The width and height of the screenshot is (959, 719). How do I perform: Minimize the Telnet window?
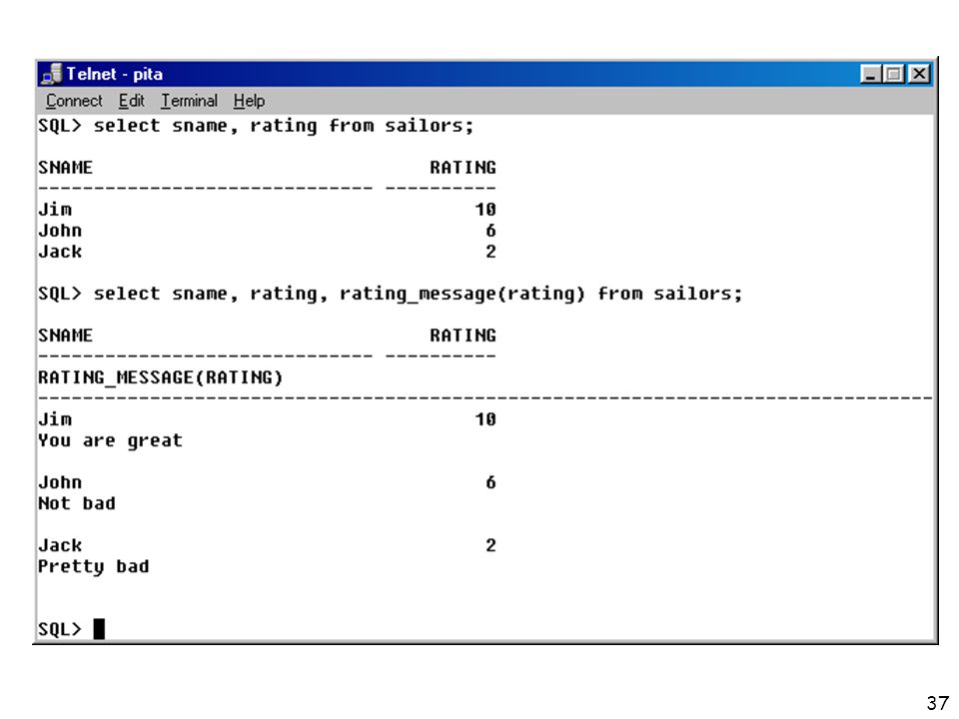870,75
